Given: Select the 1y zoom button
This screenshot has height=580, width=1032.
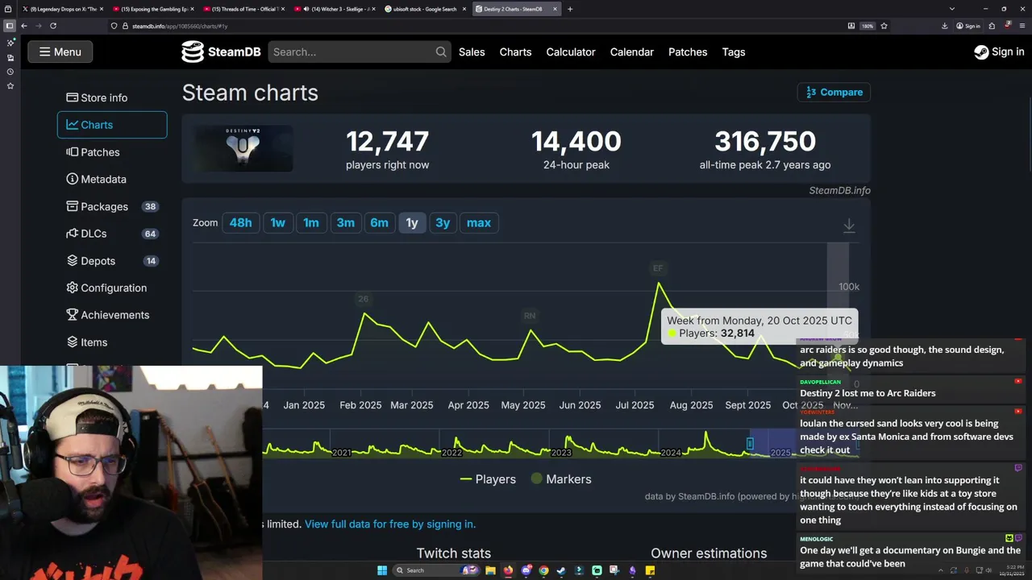Looking at the screenshot, I should pyautogui.click(x=412, y=223).
